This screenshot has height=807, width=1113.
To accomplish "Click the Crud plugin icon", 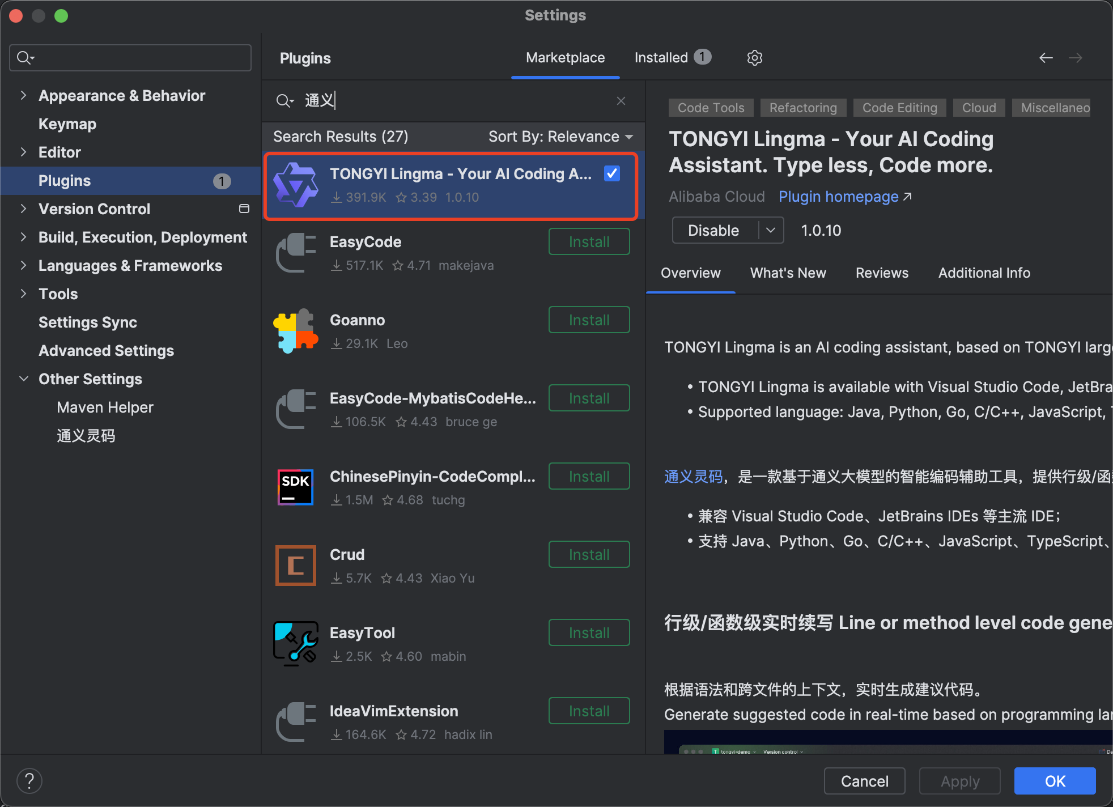I will click(x=295, y=566).
